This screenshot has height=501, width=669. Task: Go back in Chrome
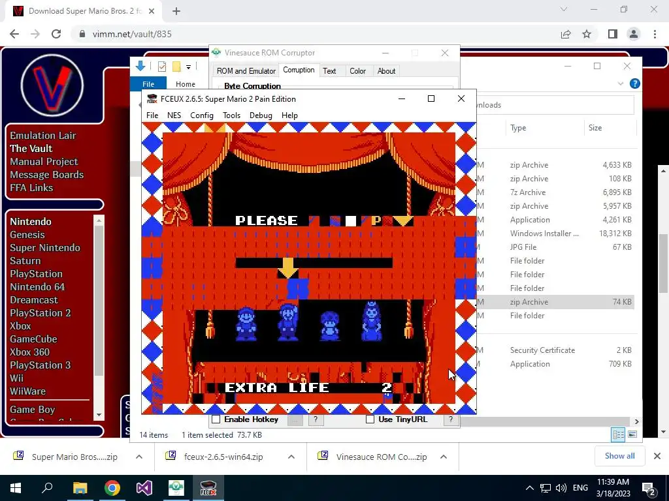coord(14,34)
